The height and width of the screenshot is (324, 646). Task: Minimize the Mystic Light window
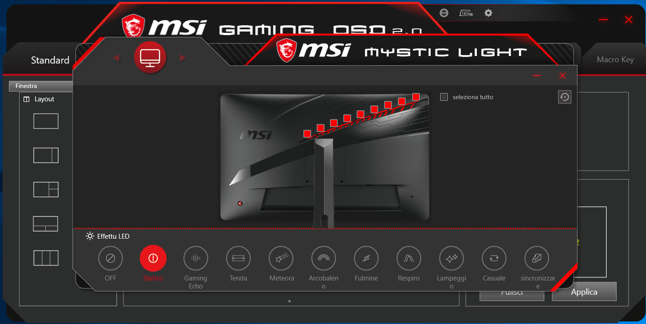(x=537, y=76)
